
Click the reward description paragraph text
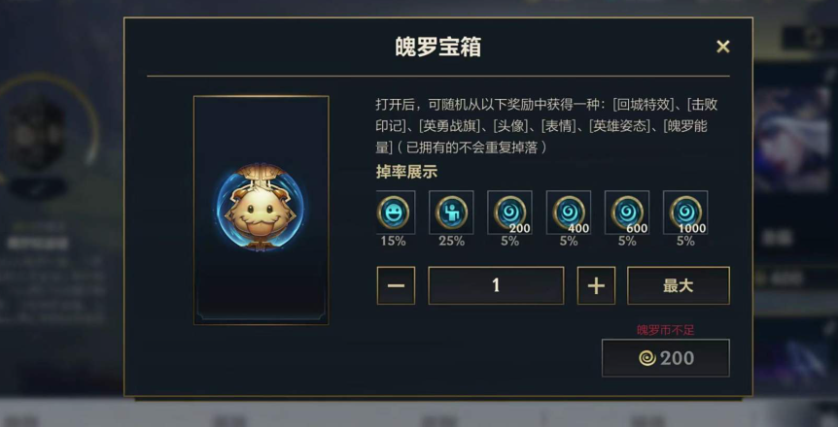[x=546, y=126]
